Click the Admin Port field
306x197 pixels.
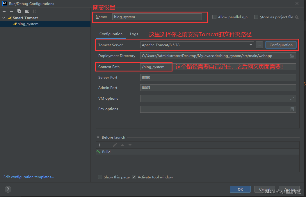[218, 88]
